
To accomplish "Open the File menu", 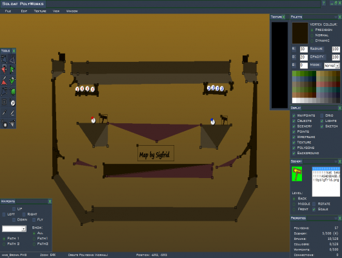I will (8, 11).
